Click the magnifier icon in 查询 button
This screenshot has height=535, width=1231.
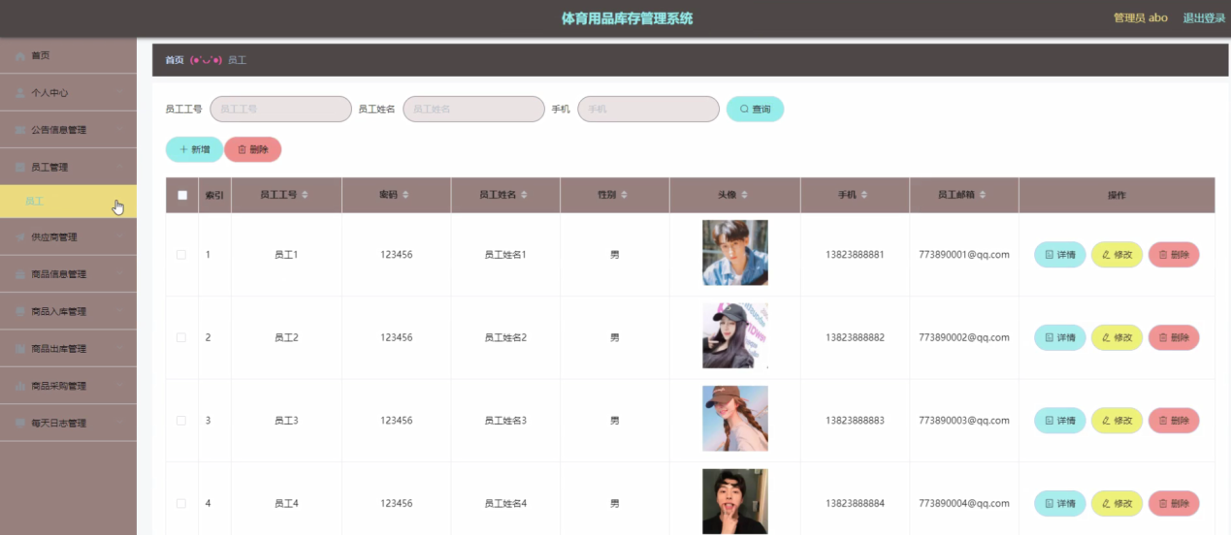(744, 110)
